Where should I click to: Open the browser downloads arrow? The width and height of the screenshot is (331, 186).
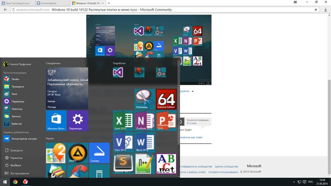click(326, 9)
